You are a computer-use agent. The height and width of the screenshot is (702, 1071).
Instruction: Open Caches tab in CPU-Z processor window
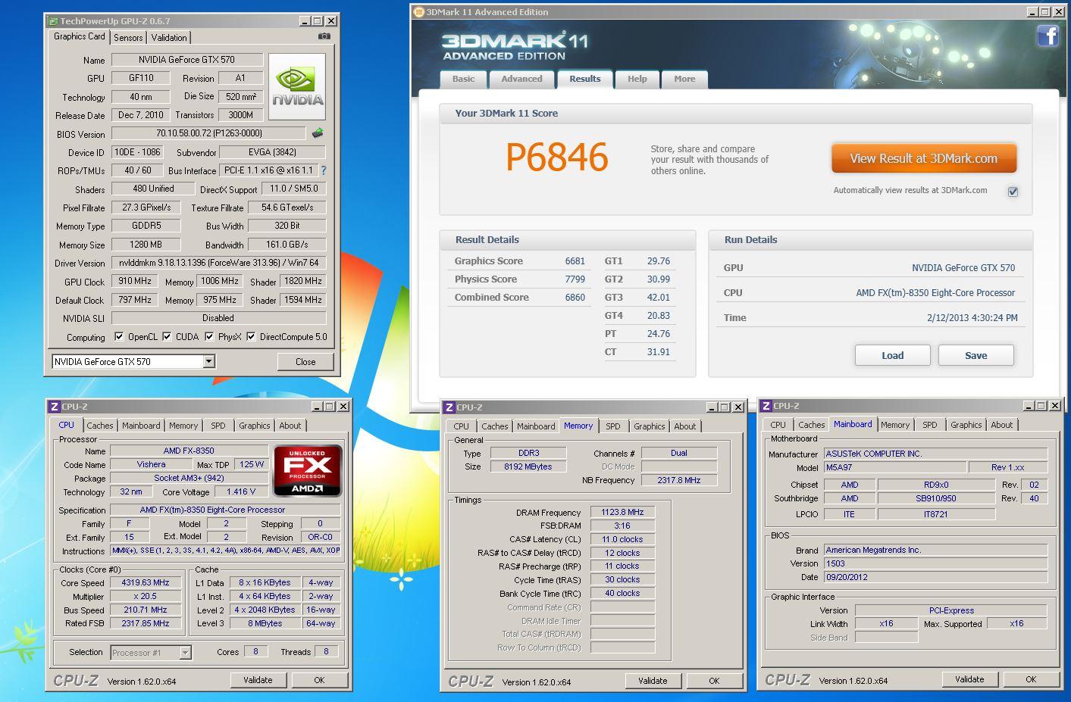tap(99, 426)
